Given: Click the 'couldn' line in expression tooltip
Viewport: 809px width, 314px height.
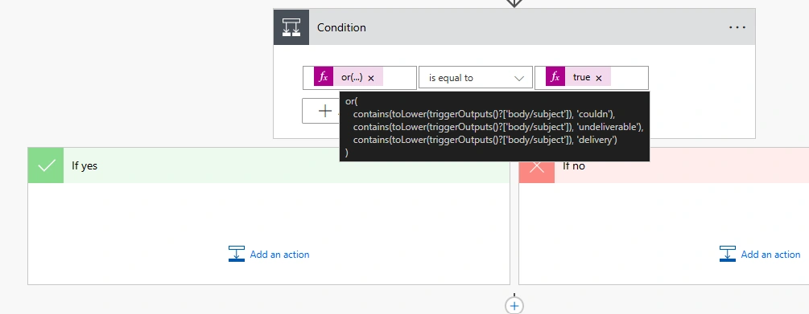Looking at the screenshot, I should 484,114.
